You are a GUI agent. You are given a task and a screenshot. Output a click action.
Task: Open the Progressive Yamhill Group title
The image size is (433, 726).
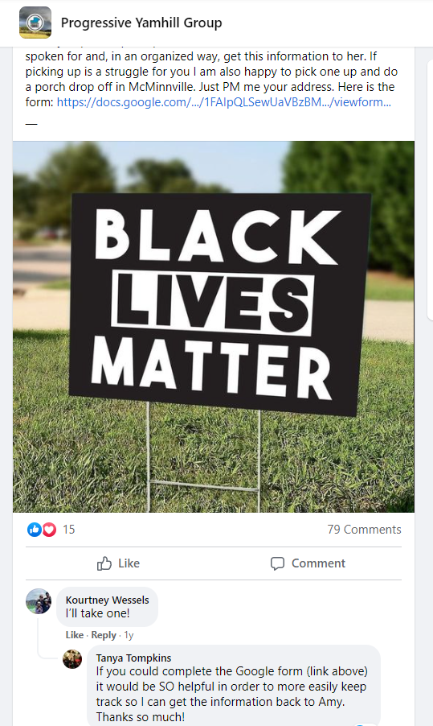click(141, 23)
